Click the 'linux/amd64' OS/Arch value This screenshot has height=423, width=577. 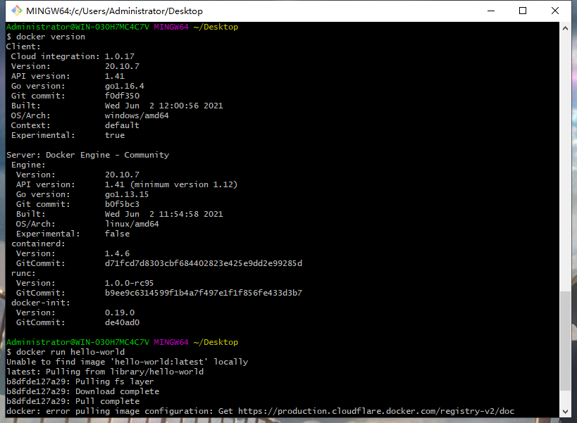pyautogui.click(x=132, y=225)
